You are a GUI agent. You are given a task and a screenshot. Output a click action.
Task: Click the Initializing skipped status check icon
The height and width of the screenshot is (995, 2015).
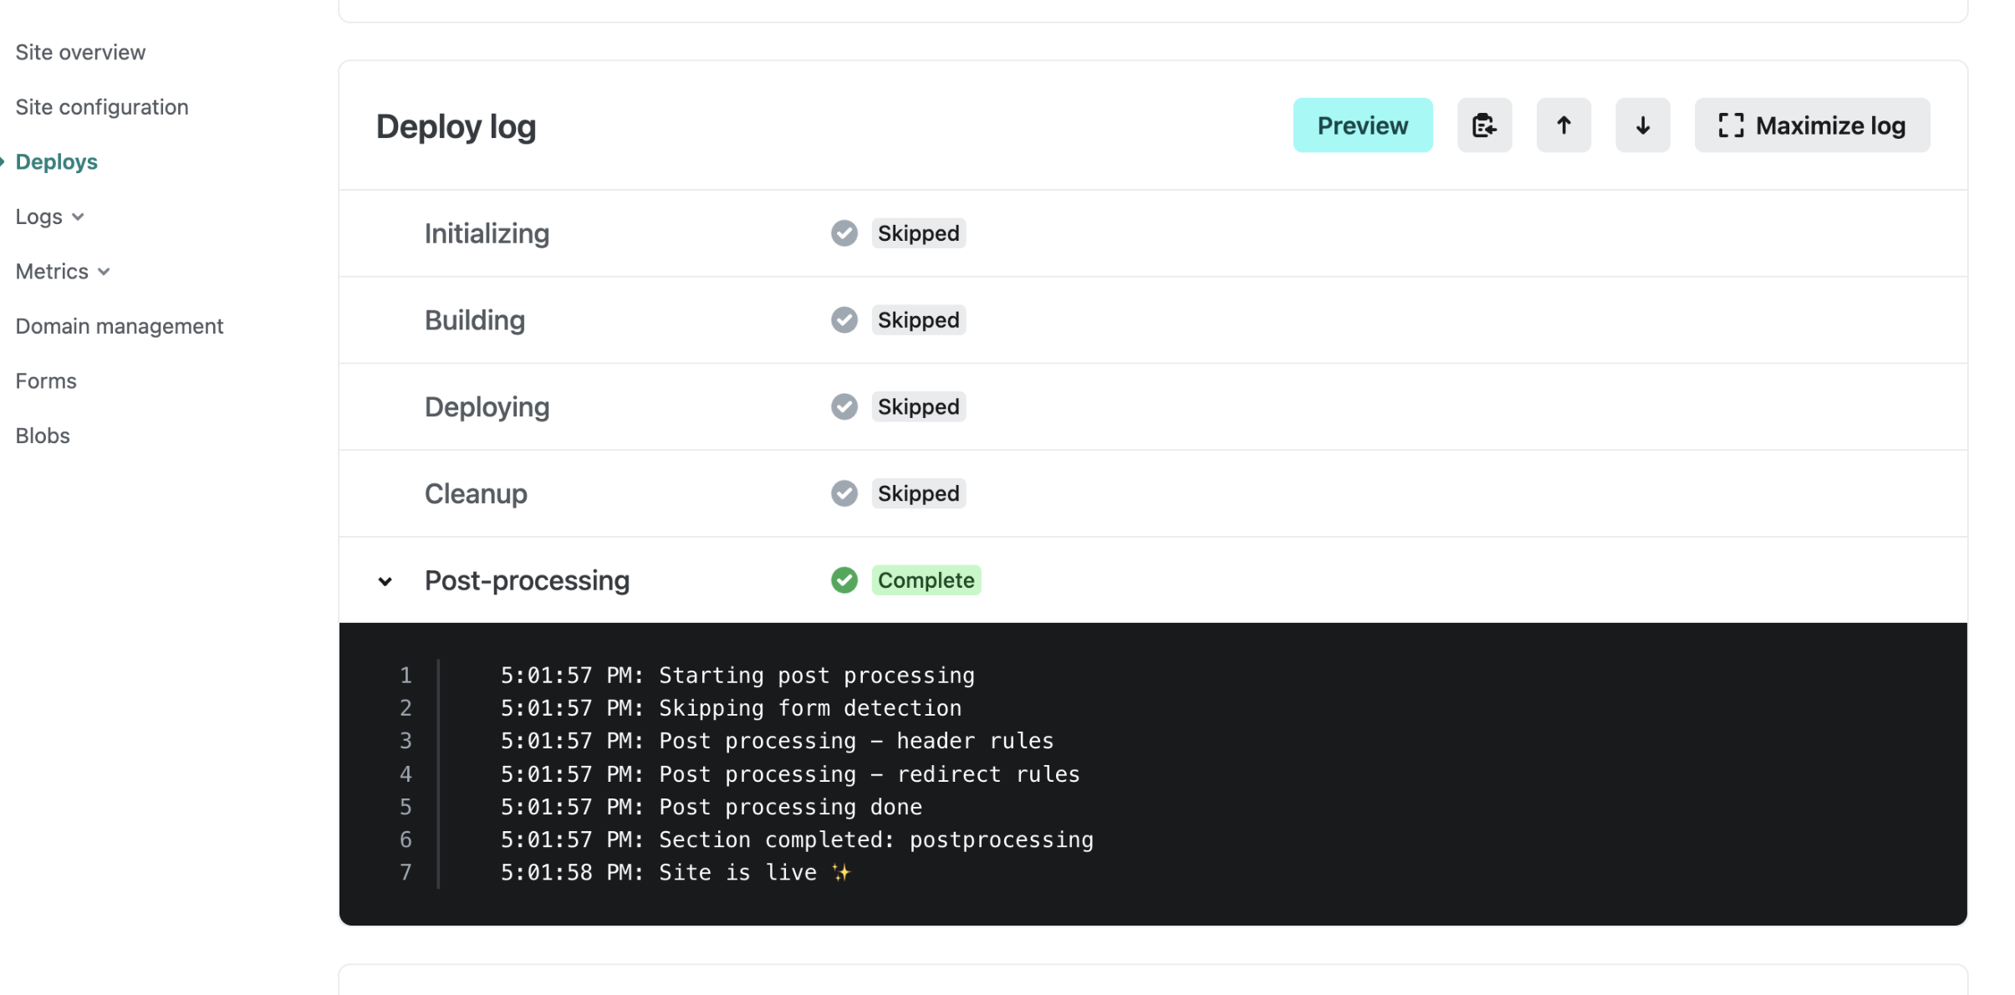pyautogui.click(x=844, y=233)
